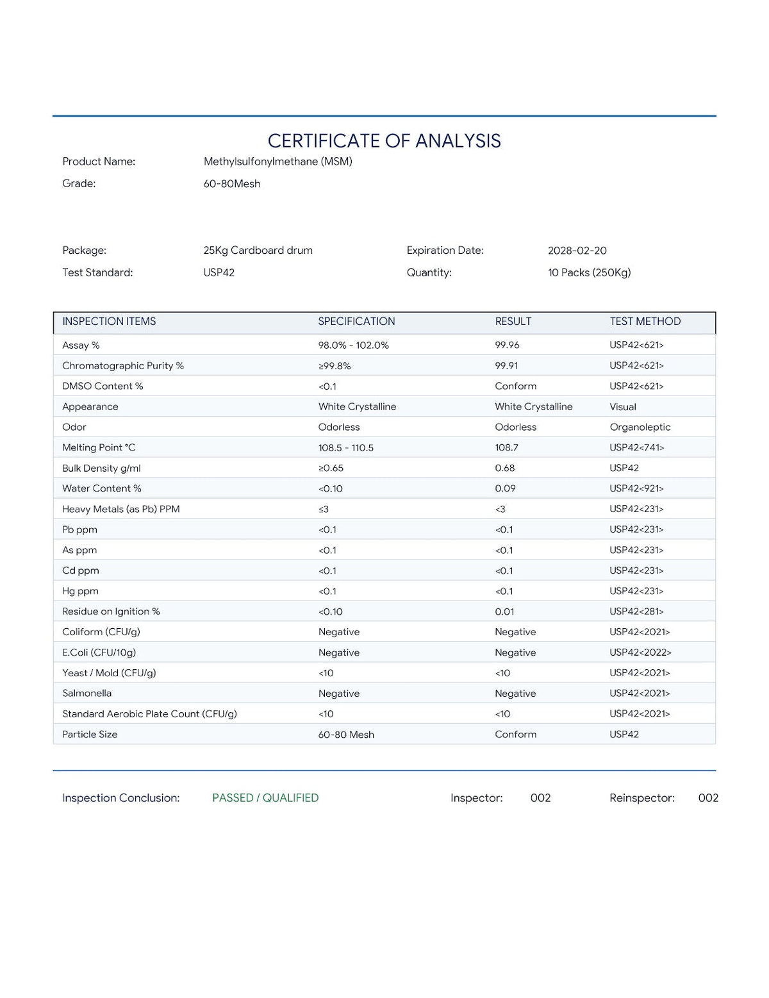Click the 'E.Coli (CFU/10g)' row label
The height and width of the screenshot is (998, 769).
click(99, 653)
